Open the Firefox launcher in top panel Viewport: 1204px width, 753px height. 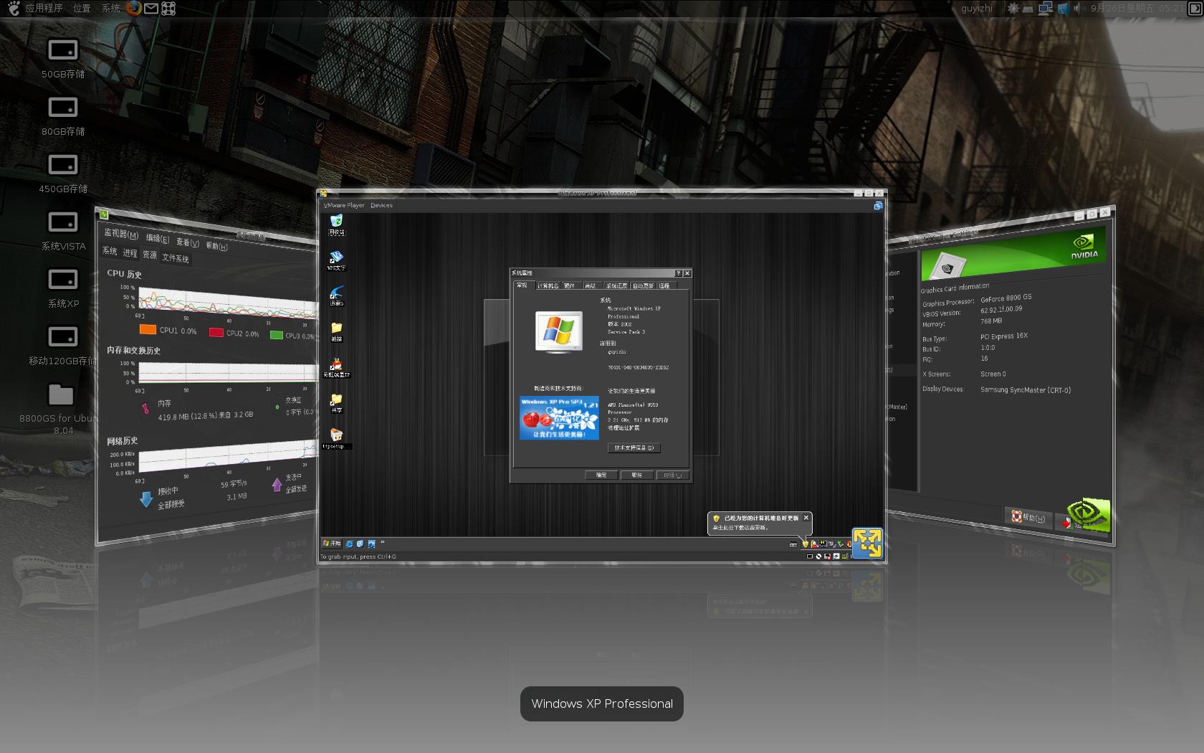point(133,8)
